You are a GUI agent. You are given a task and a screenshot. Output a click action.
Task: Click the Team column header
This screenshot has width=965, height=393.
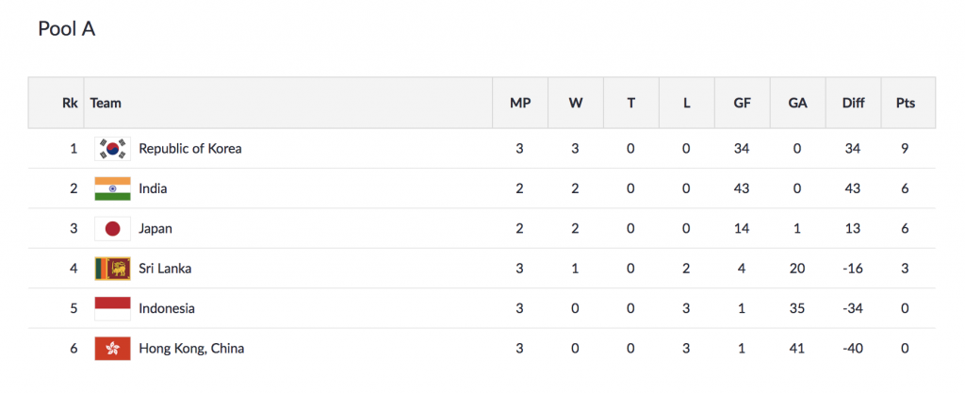click(106, 103)
